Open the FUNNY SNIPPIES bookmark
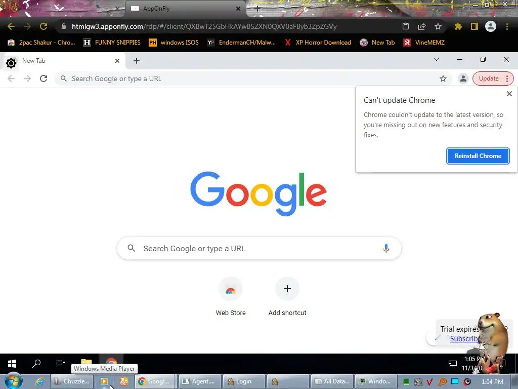Viewport: 518px width, 389px height. coord(112,43)
